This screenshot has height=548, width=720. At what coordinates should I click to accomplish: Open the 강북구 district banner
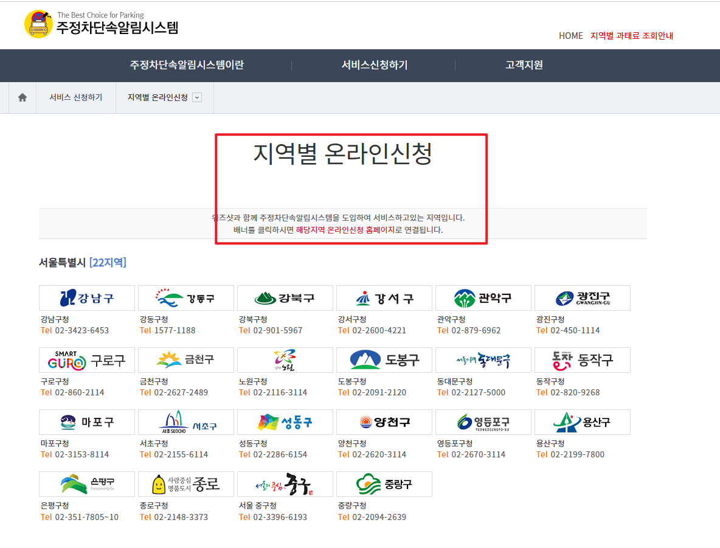(285, 298)
